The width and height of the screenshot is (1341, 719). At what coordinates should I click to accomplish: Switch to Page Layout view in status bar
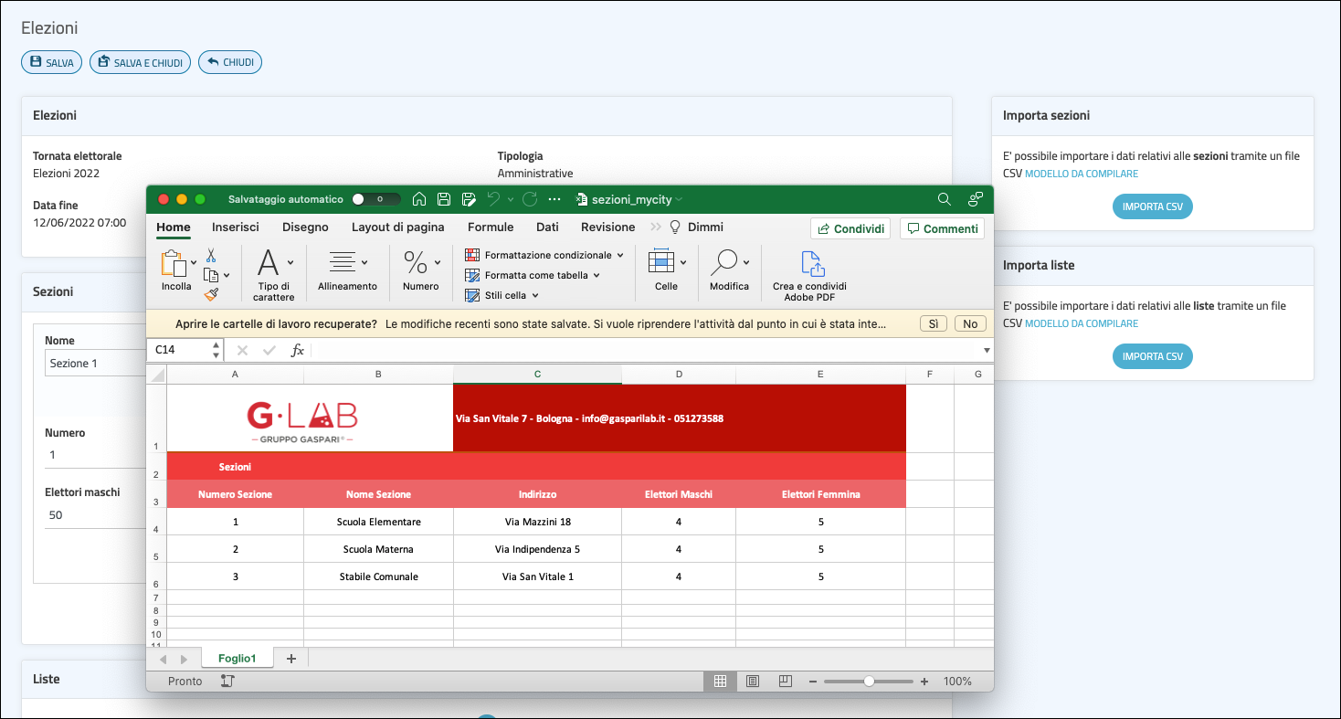[x=753, y=682]
